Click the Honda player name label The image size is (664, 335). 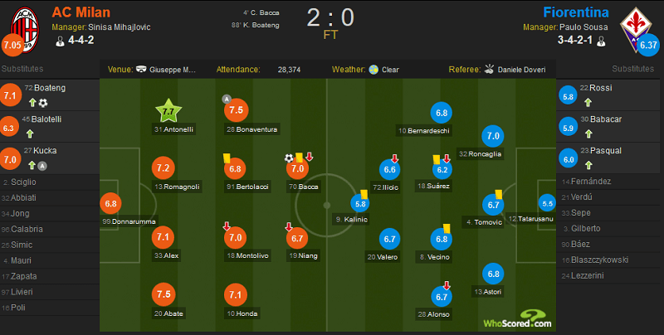tap(243, 313)
